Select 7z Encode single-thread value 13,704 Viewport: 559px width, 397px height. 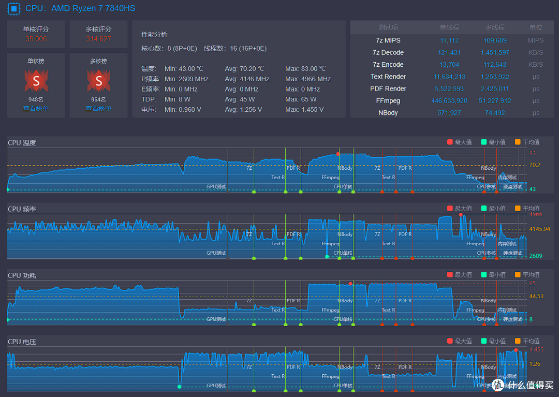(x=449, y=65)
